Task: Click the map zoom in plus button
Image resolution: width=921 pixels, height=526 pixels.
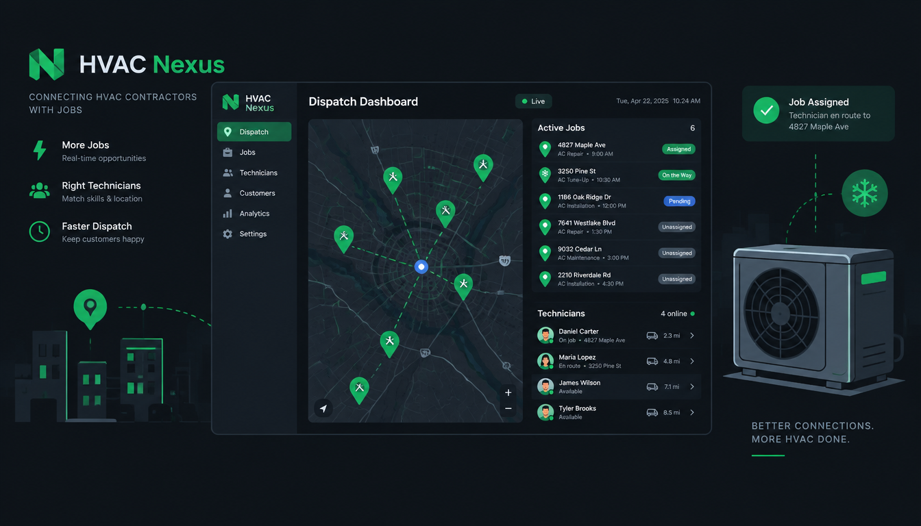Action: pos(508,392)
